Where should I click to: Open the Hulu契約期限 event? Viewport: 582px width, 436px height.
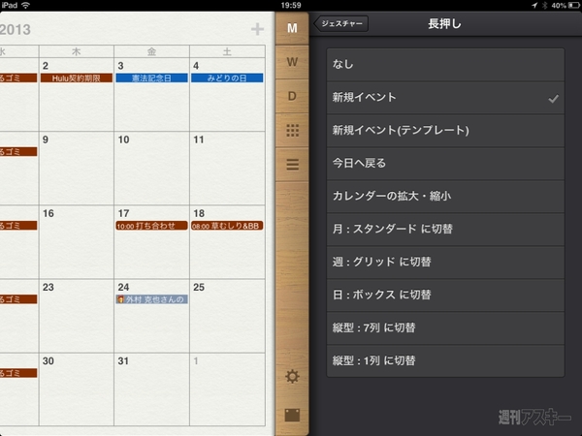pos(77,78)
